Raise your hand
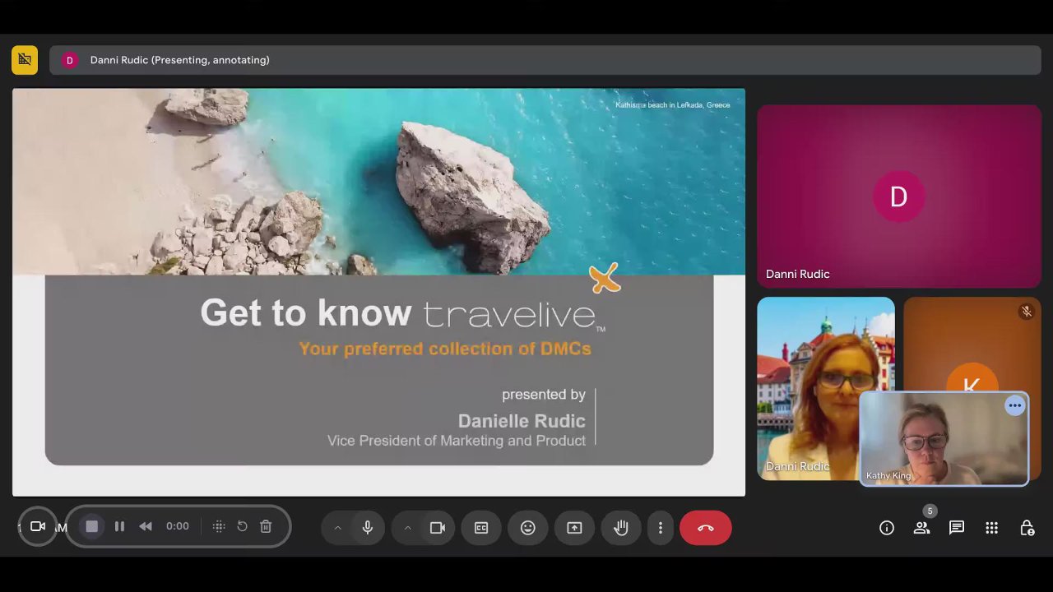 click(x=621, y=528)
